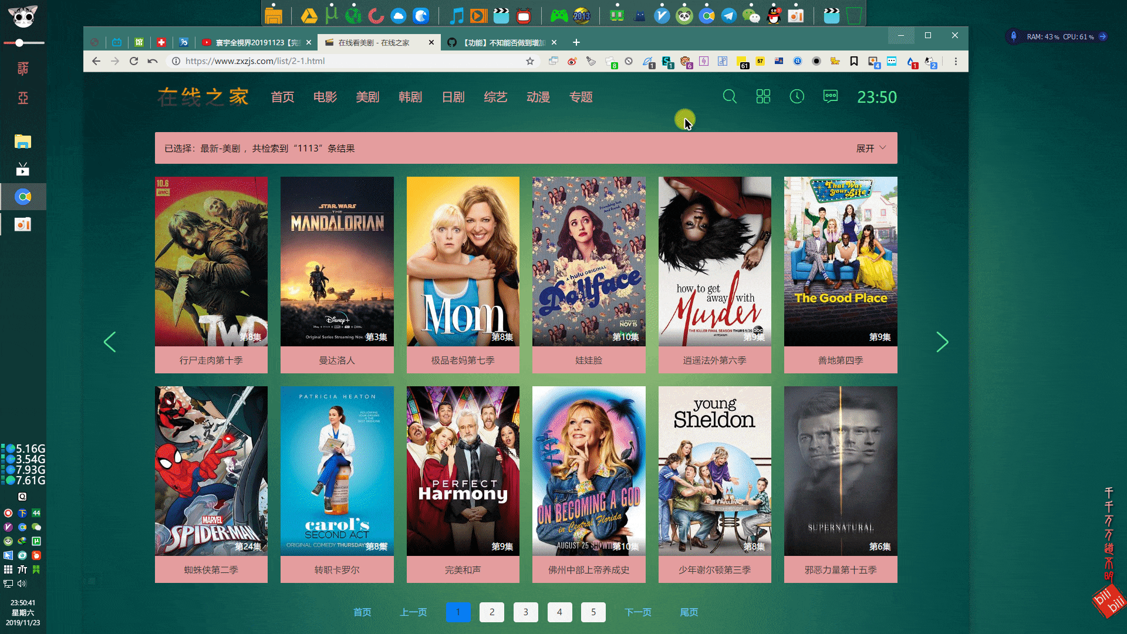
Task: Open the bookmark extension icon
Action: pyautogui.click(x=854, y=61)
